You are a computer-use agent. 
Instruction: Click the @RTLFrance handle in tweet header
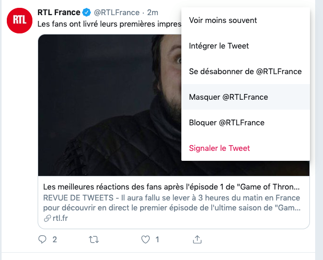(x=117, y=13)
